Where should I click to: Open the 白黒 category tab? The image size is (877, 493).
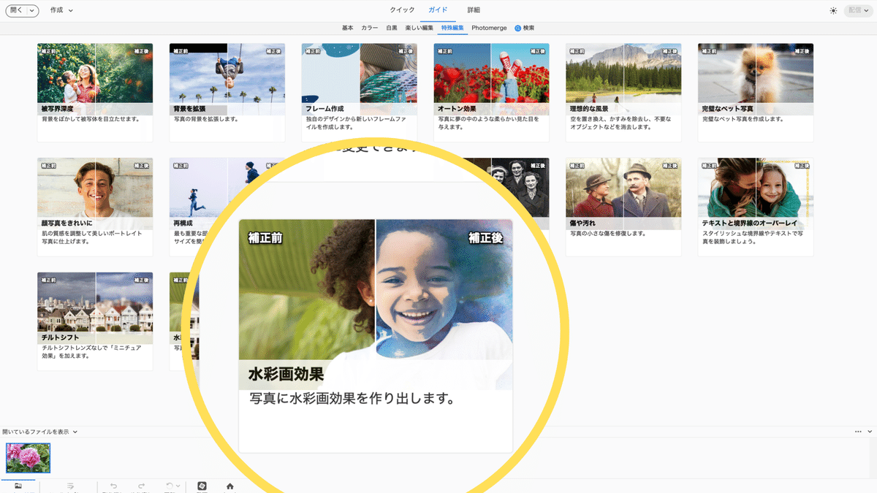[x=392, y=28]
